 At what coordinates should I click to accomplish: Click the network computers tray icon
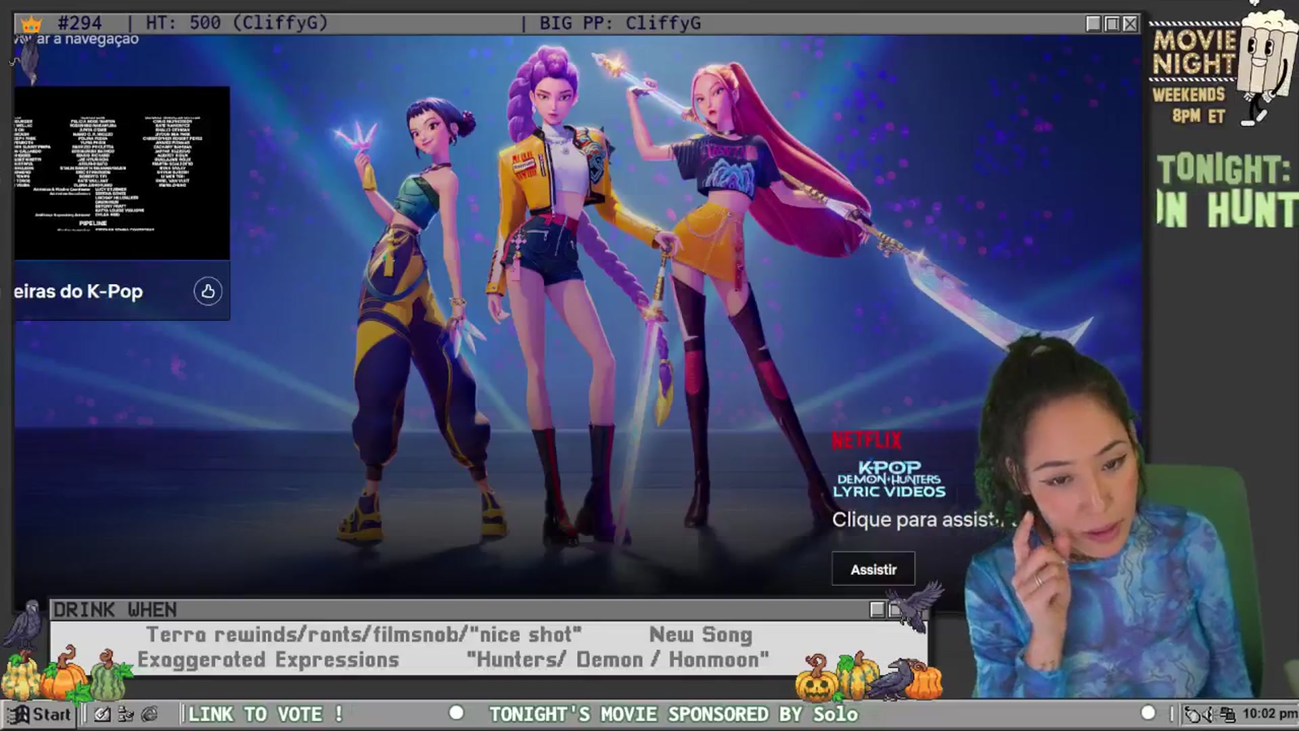tap(1227, 714)
